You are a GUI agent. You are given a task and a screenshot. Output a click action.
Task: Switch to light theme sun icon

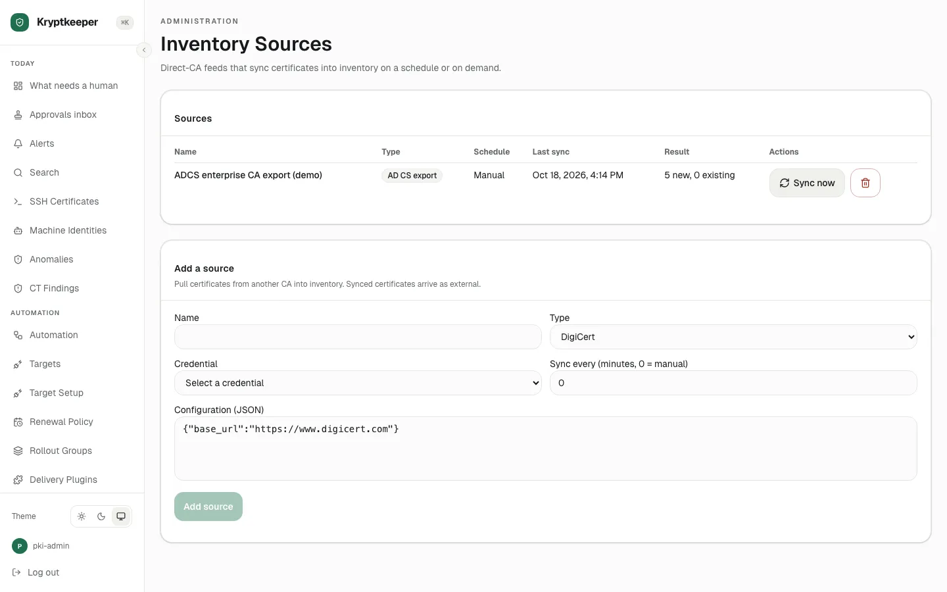82,516
